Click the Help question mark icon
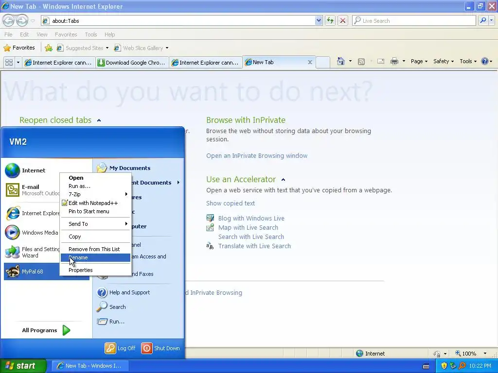Screen dimensions: 498x373 pyautogui.click(x=485, y=61)
